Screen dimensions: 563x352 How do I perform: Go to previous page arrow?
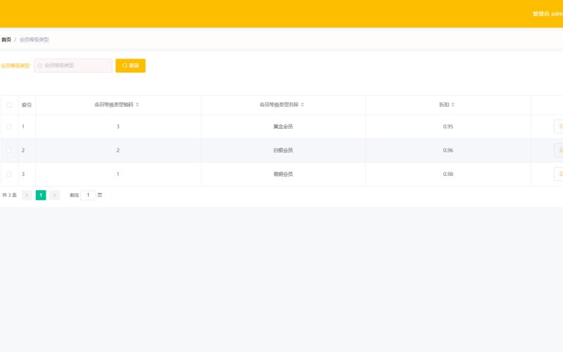coord(27,195)
